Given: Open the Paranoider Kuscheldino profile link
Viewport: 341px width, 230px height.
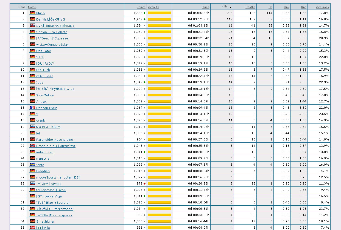Looking at the screenshot, I should click(54, 140).
